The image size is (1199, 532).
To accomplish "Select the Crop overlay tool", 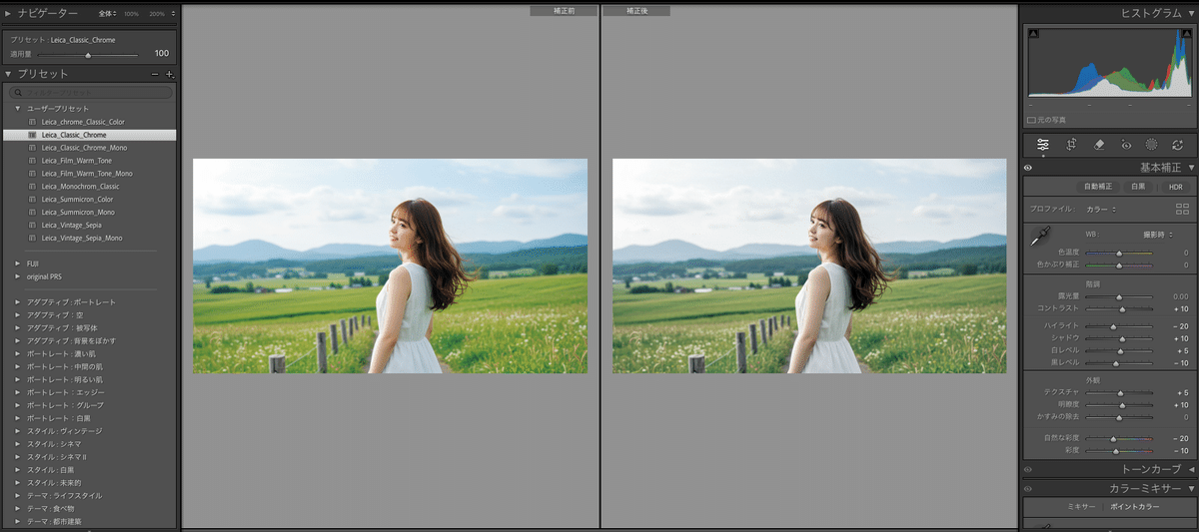I will click(x=1071, y=145).
